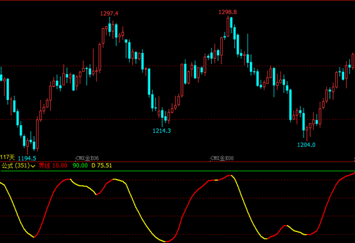Select the 1214.3 low price label
355x243 pixels.
[162, 131]
